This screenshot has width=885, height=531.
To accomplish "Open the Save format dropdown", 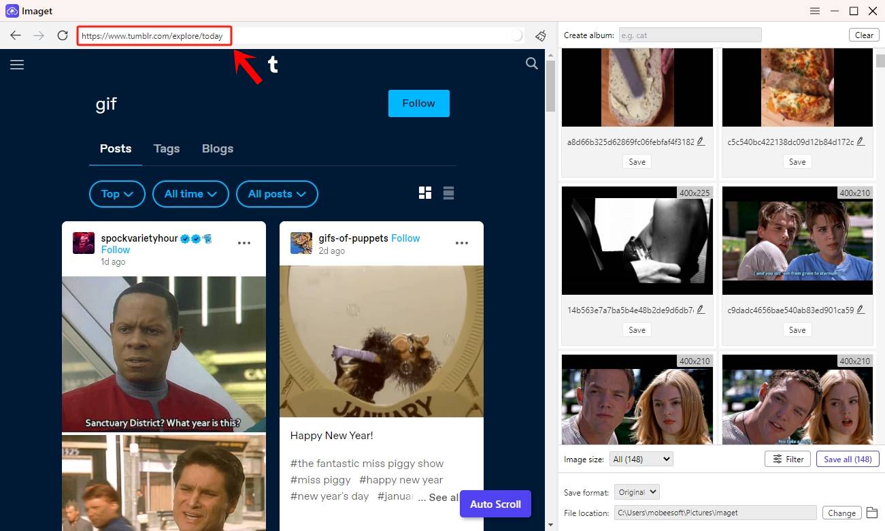I will point(636,492).
